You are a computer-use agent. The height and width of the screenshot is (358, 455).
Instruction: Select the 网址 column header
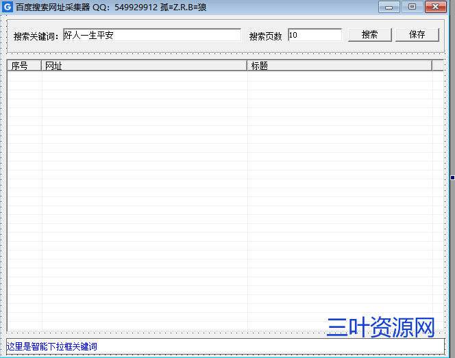(144, 66)
